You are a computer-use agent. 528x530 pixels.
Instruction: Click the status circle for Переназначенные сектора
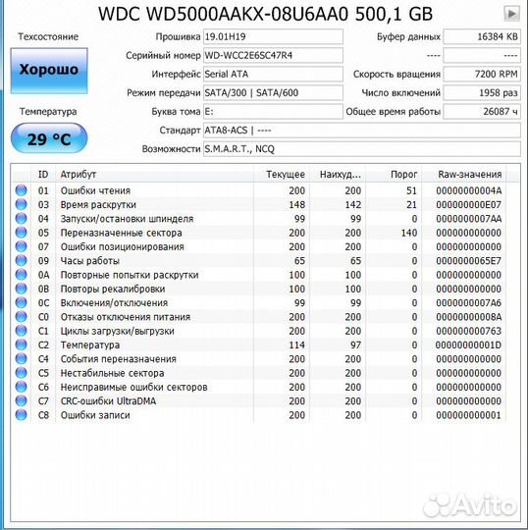[21, 233]
